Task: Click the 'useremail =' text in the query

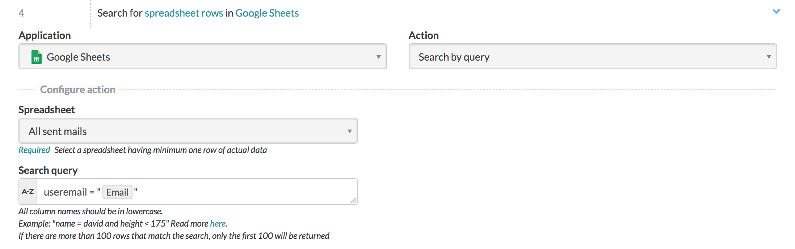Action: [69, 192]
